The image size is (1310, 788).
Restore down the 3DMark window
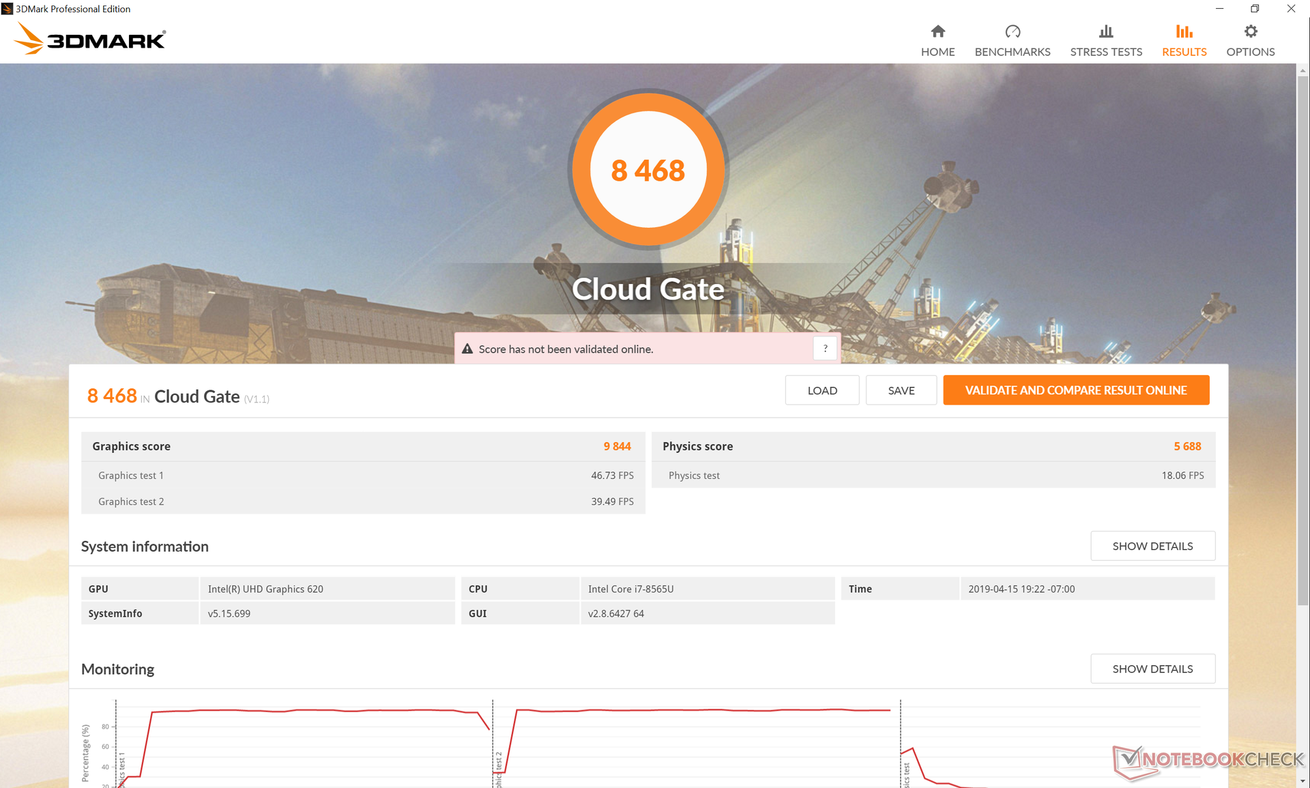[x=1255, y=8]
